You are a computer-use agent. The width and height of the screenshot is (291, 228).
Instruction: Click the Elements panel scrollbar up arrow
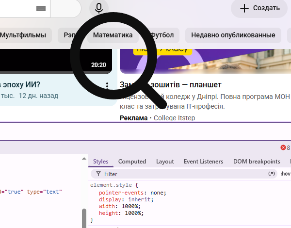84,158
